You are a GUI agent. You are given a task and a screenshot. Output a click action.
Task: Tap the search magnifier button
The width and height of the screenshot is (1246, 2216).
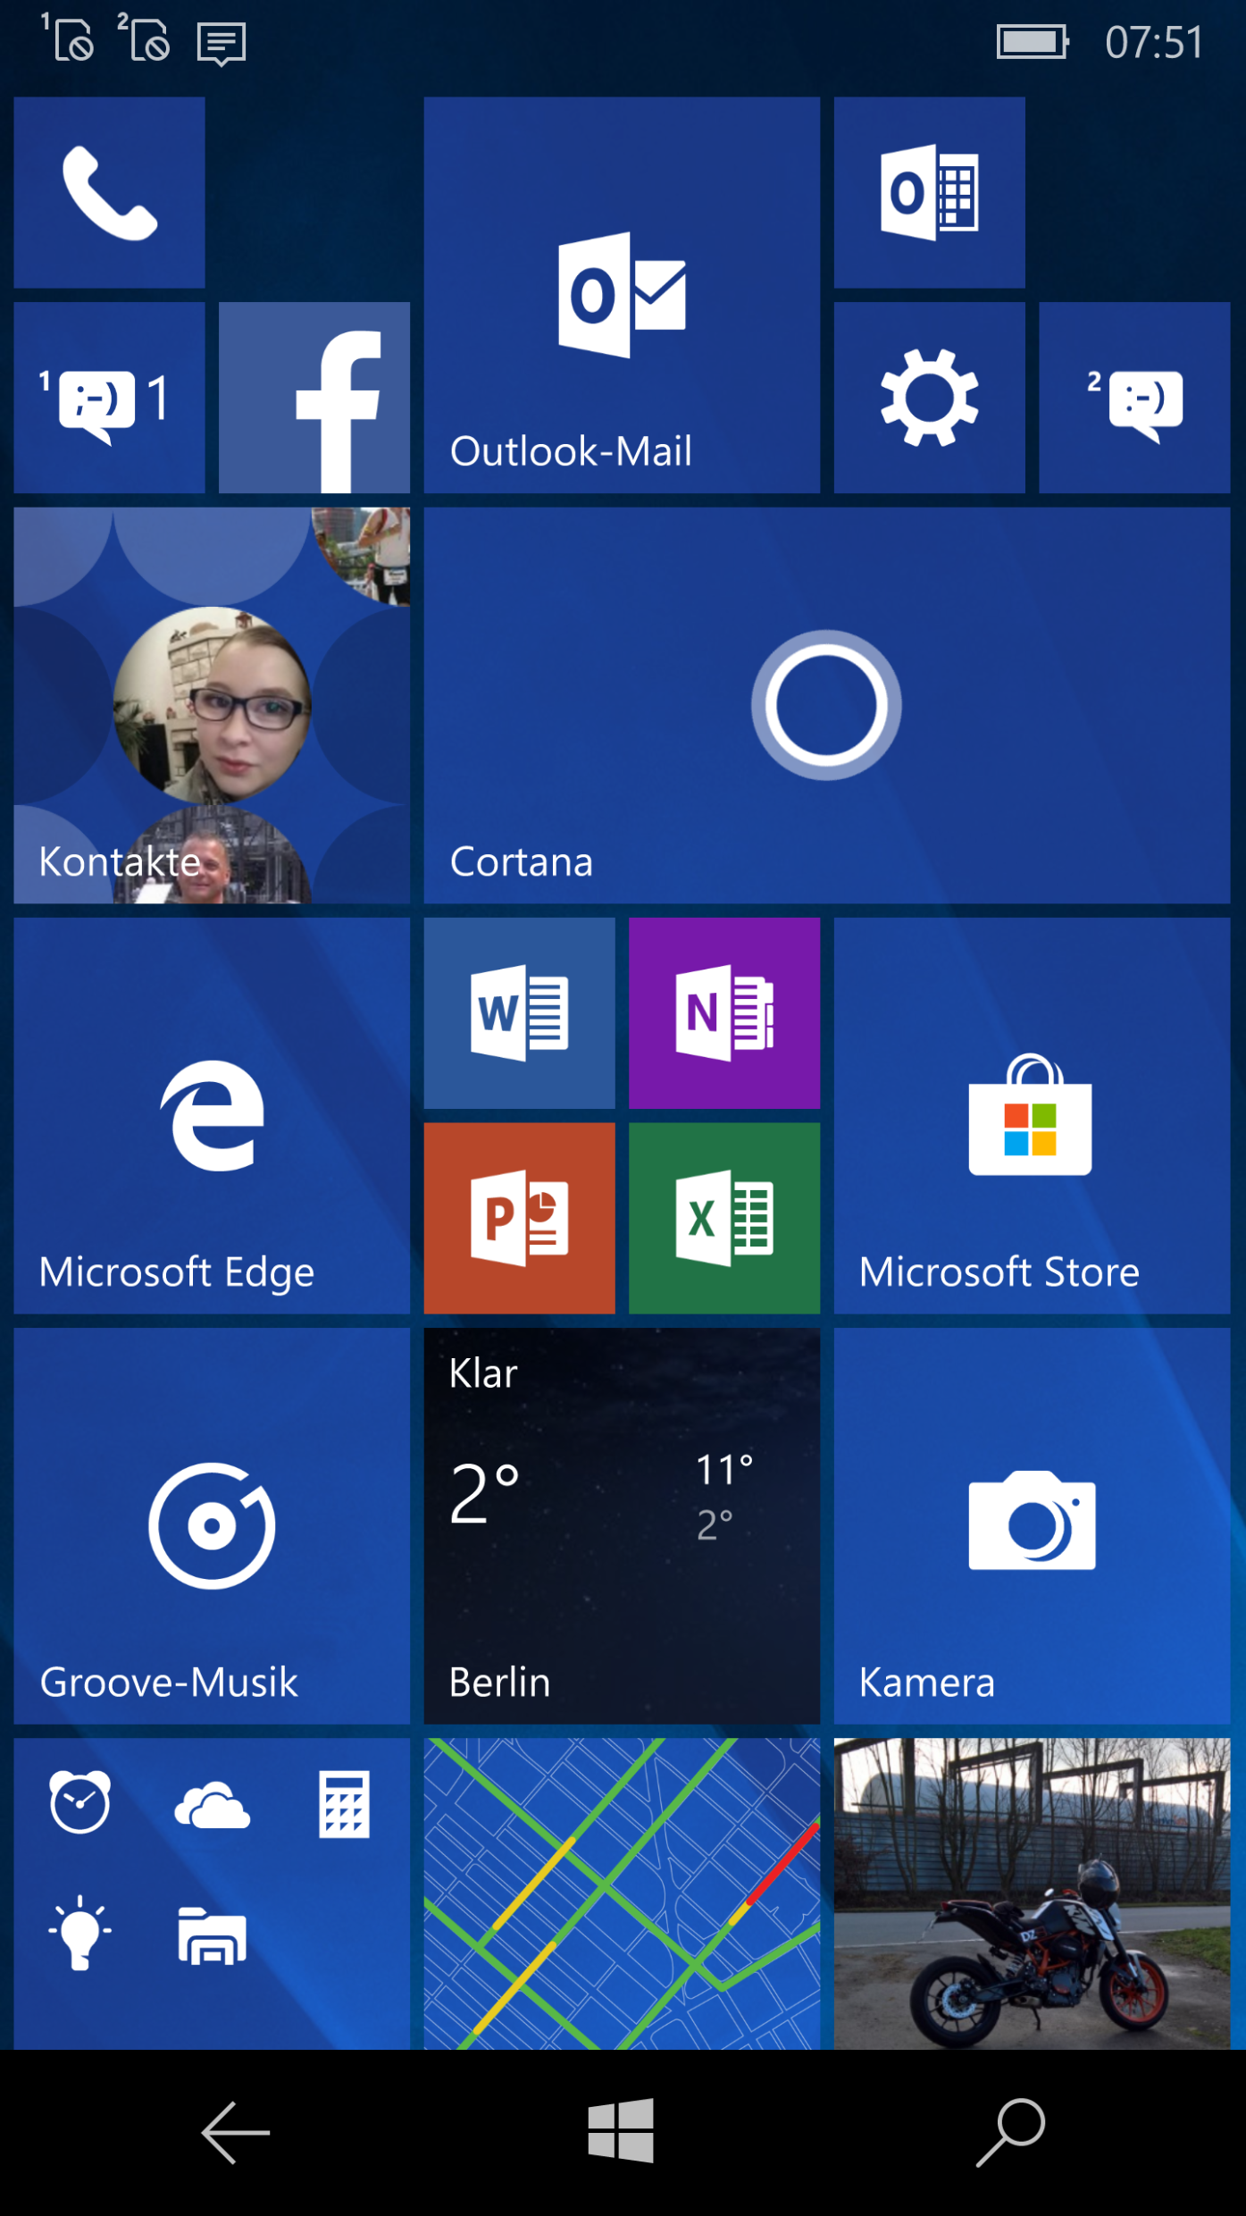(1010, 2132)
